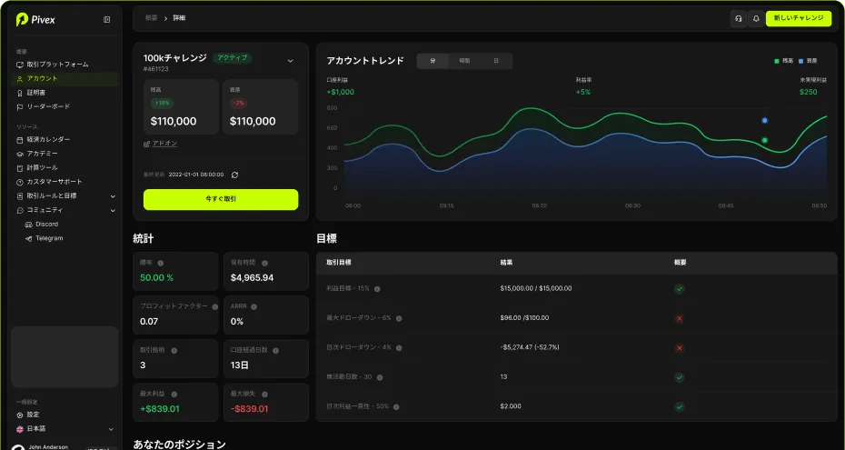Go to first breadcrumb before 詳細
Image resolution: width=845 pixels, height=450 pixels.
click(152, 18)
